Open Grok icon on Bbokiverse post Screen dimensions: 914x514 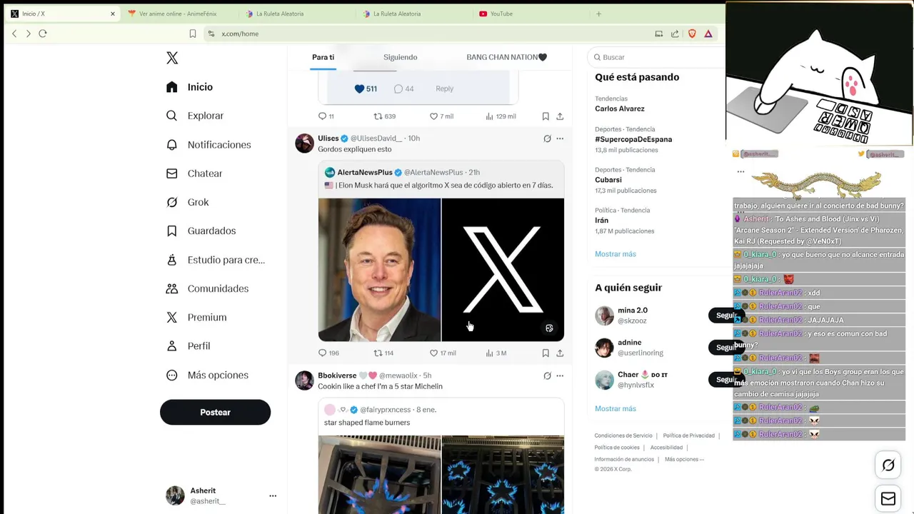tap(547, 376)
